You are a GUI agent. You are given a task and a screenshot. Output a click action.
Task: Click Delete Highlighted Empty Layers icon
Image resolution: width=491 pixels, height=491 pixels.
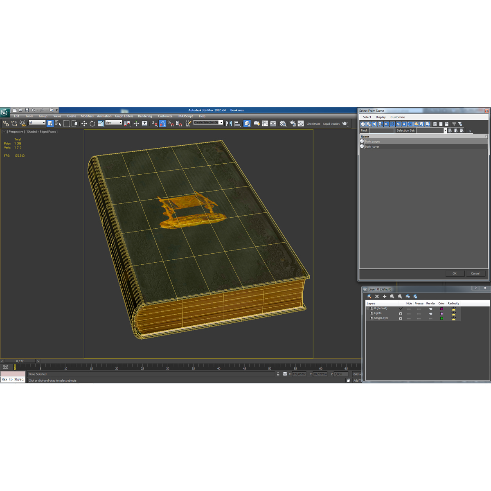(x=377, y=296)
